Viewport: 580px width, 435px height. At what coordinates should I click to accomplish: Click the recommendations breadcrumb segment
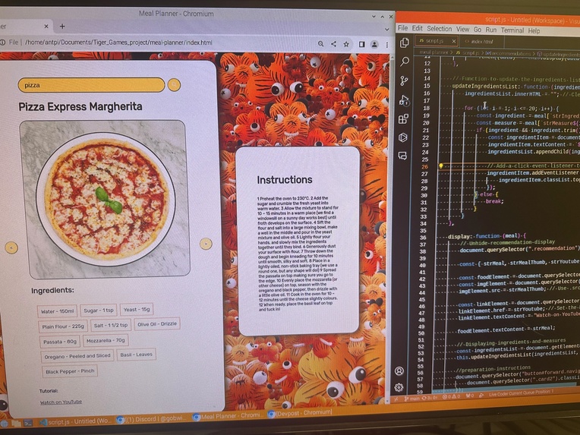509,54
